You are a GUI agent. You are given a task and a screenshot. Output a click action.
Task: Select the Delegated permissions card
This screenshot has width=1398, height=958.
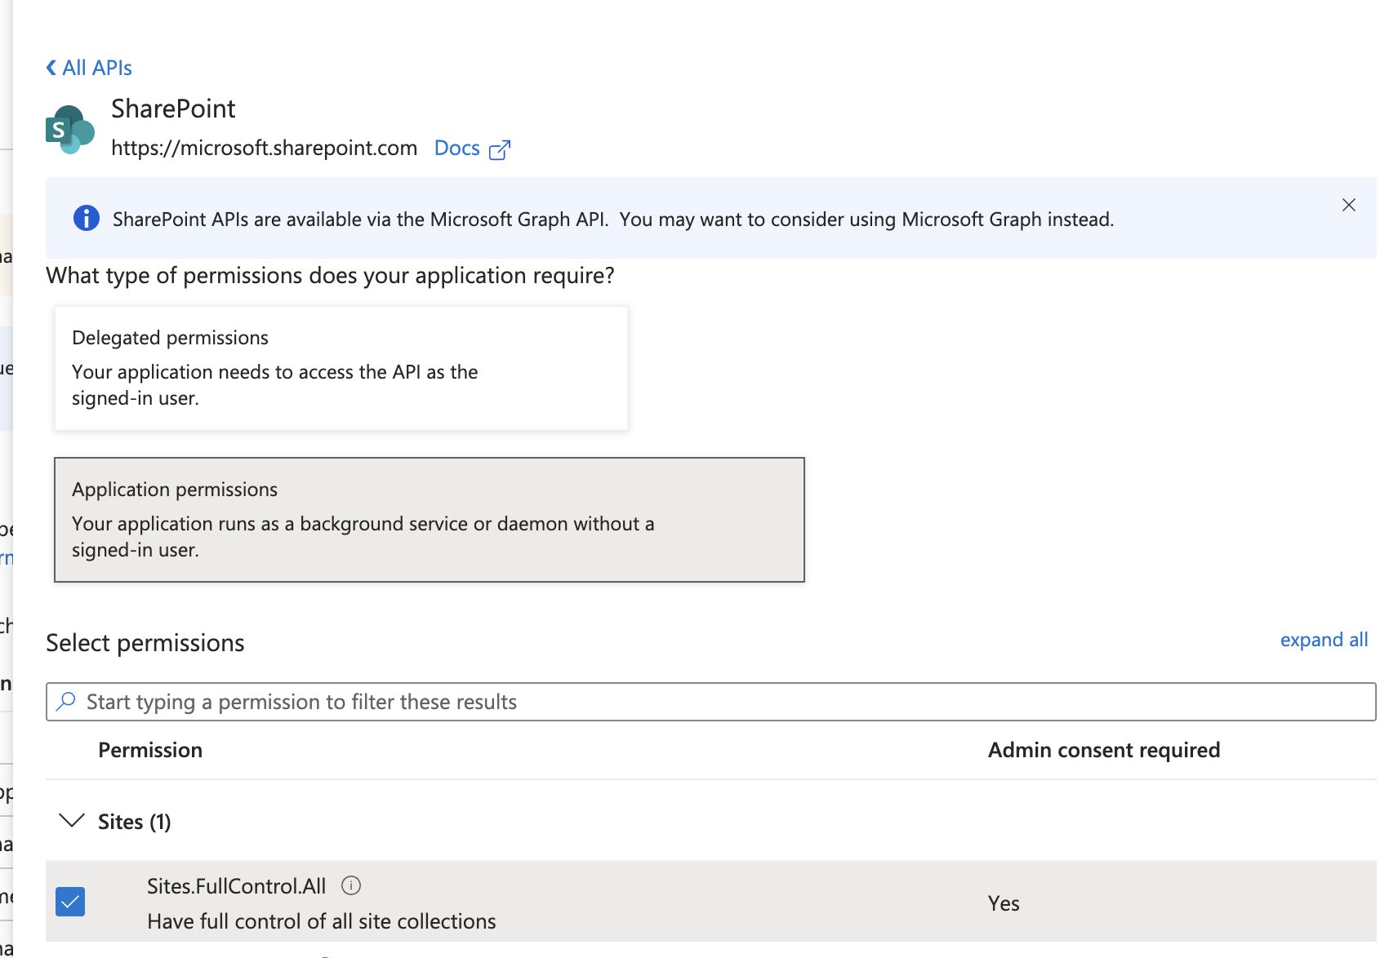tap(341, 368)
